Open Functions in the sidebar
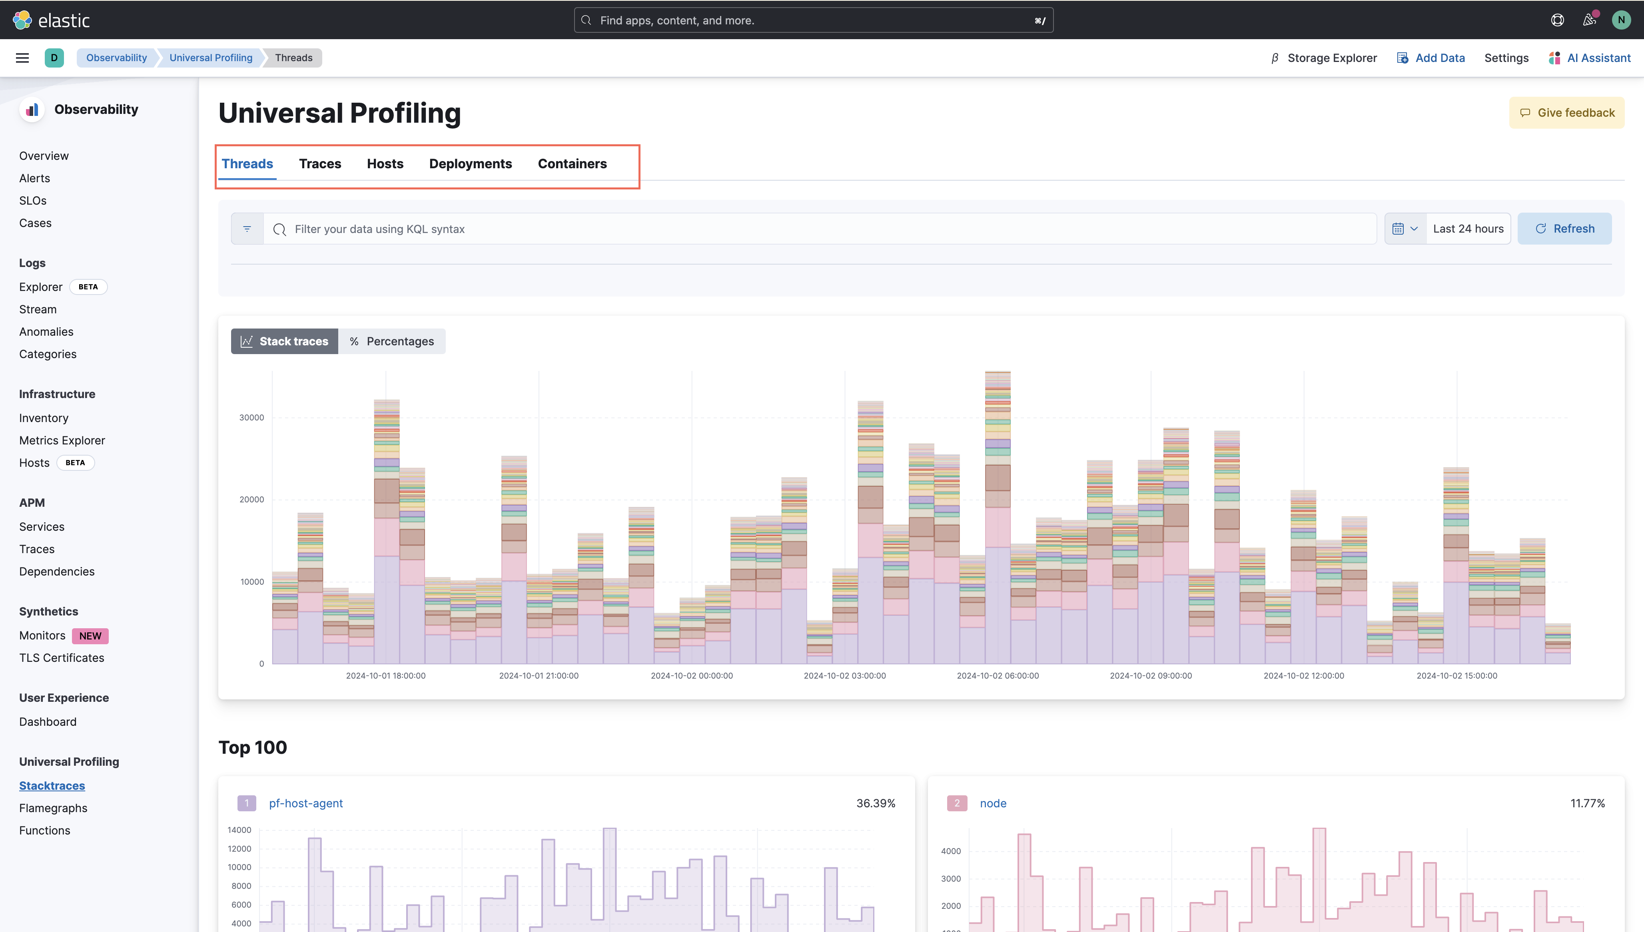The image size is (1644, 932). tap(45, 830)
